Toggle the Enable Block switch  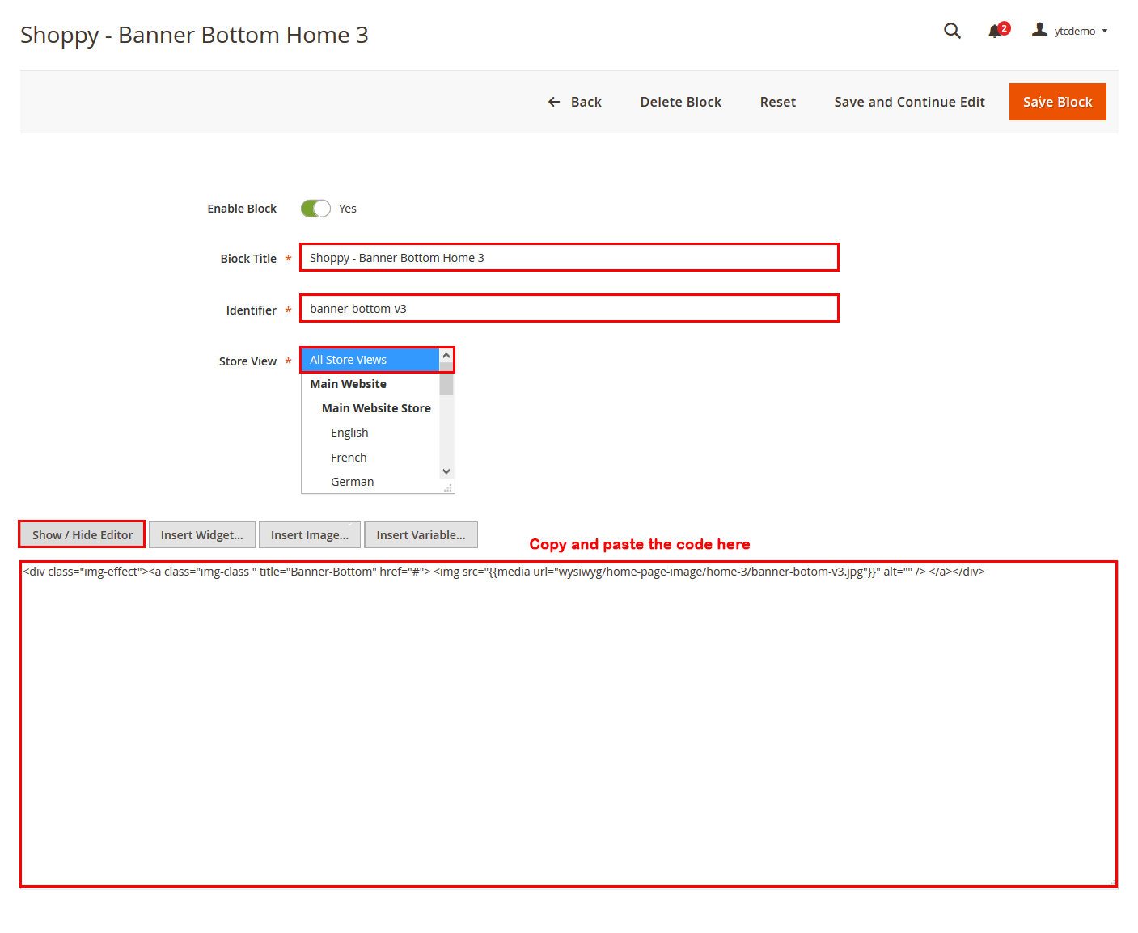pyautogui.click(x=315, y=209)
